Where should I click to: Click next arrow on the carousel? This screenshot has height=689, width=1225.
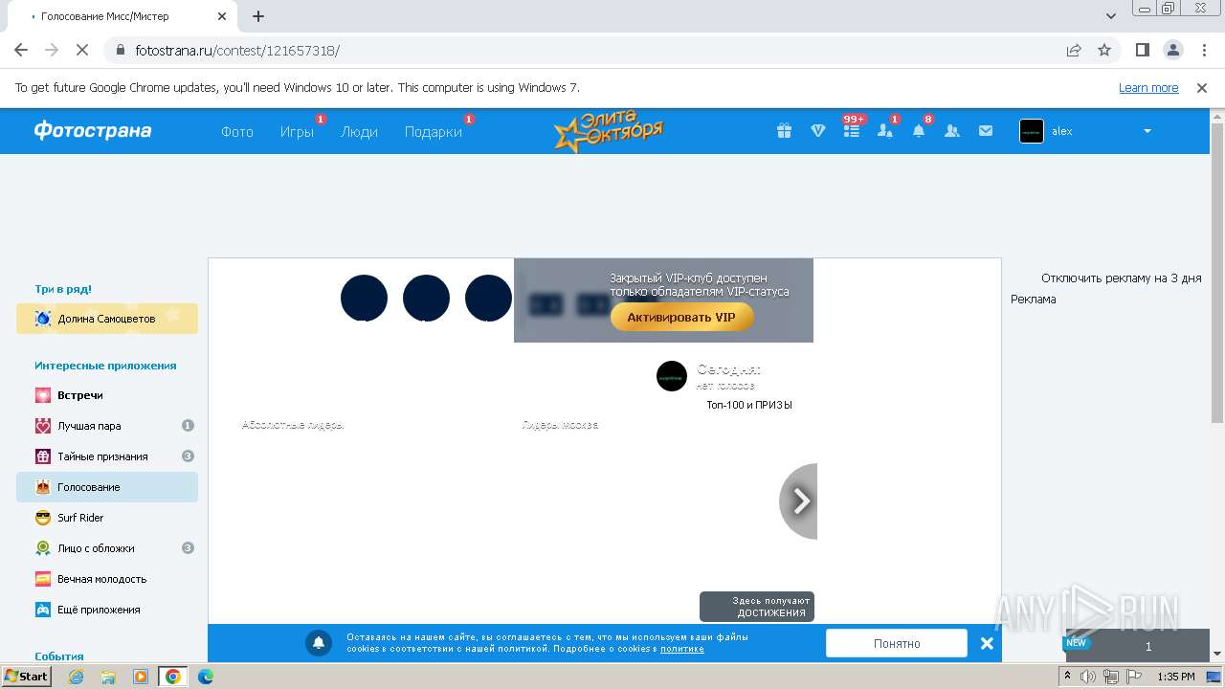pos(800,500)
